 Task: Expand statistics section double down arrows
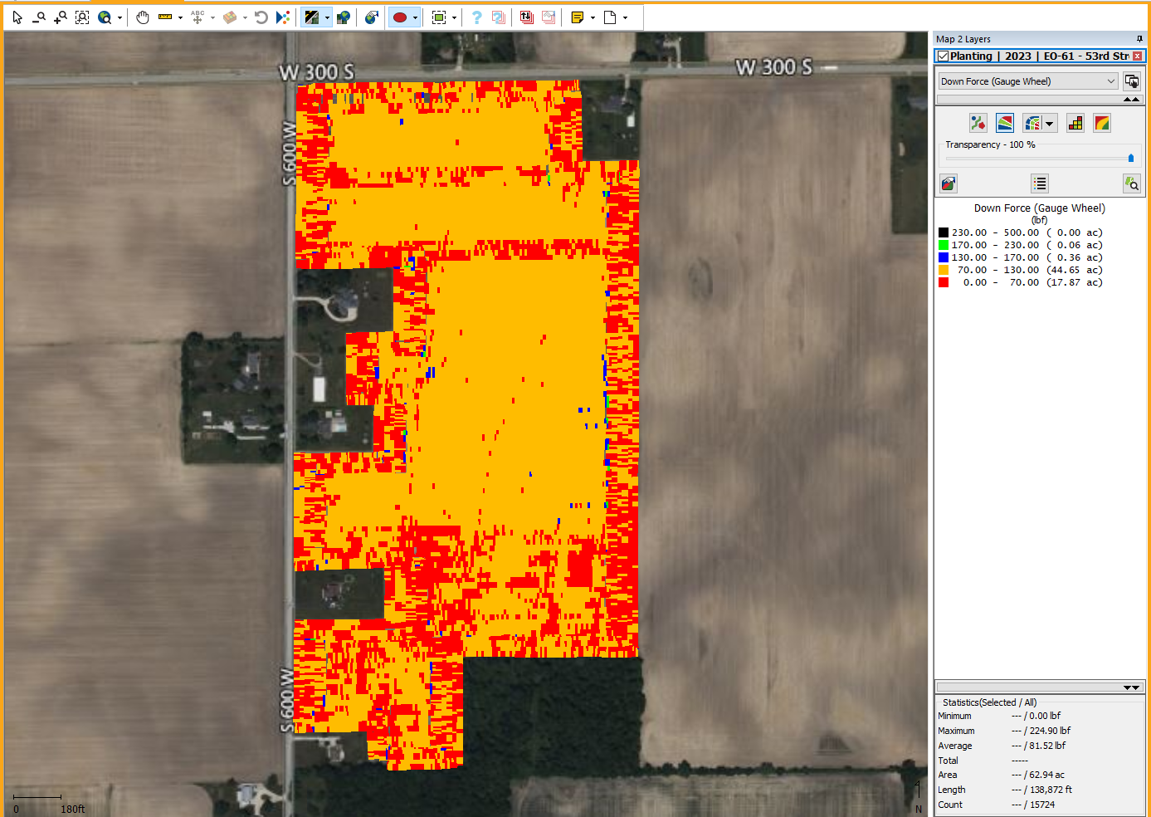click(x=1131, y=687)
